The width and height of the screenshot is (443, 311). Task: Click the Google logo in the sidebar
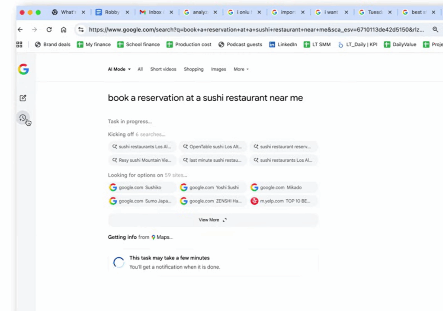23,69
